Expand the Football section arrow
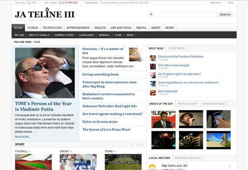 pos(29,151)
